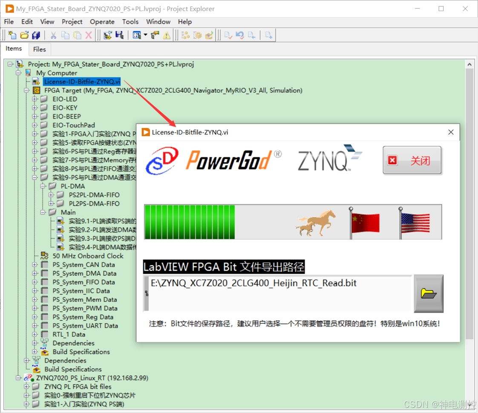Click the Copy toolbar icon
Screen dimensions: 478x413
click(x=65, y=35)
